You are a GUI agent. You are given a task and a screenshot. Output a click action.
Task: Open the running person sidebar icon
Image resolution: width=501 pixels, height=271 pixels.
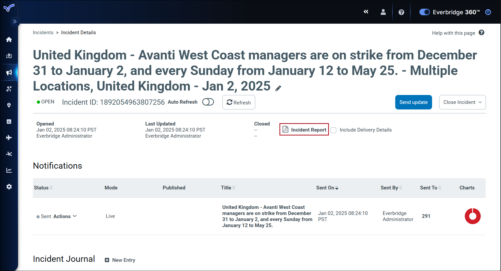[x=9, y=89]
